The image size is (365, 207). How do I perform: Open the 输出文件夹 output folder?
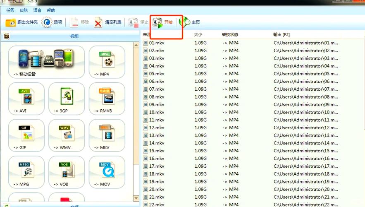[x=22, y=22]
